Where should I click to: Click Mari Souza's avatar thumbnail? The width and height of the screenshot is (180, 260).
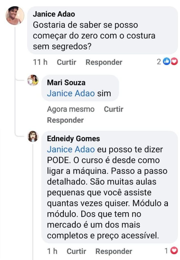[33, 80]
